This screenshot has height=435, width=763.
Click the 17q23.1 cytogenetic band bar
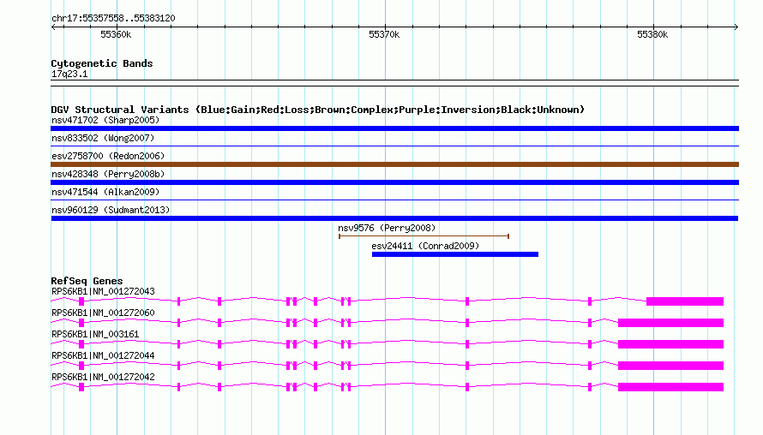394,83
